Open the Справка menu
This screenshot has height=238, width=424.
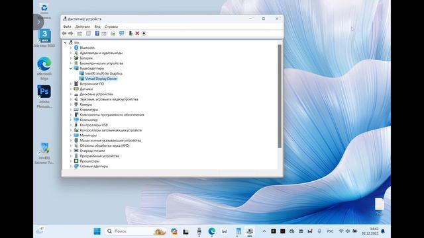tap(111, 26)
